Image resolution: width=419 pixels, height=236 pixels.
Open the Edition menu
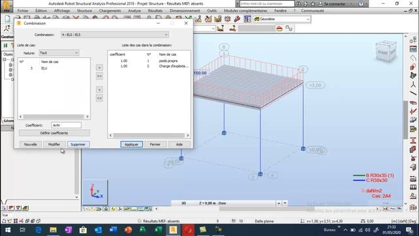click(41, 10)
